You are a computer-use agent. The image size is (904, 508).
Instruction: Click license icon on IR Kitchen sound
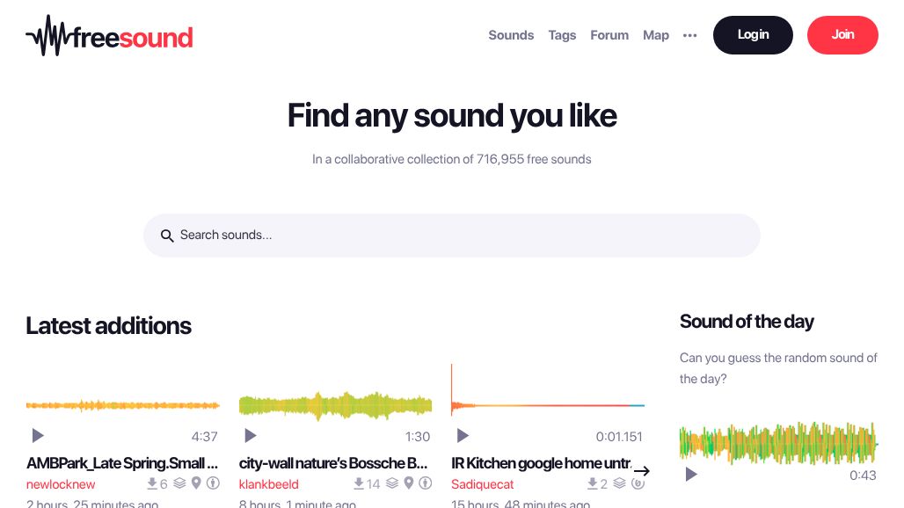[638, 483]
